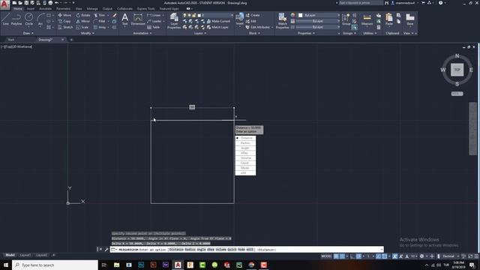Click Match Properties tool
This screenshot has height=270, width=480.
point(282,21)
